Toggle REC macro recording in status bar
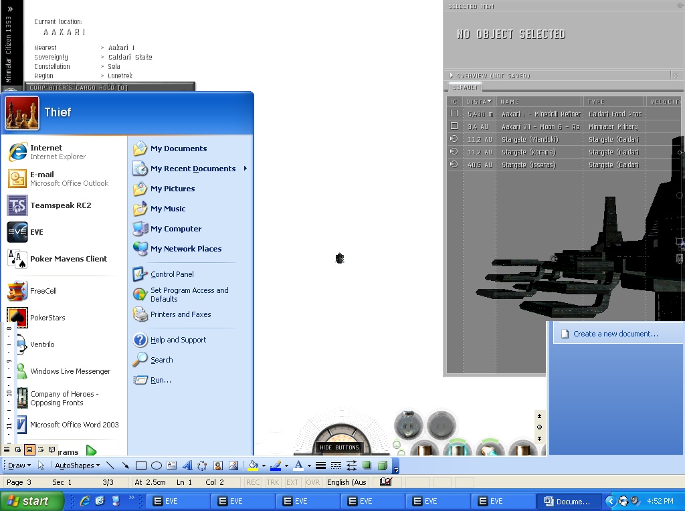This screenshot has width=685, height=511. 252,482
